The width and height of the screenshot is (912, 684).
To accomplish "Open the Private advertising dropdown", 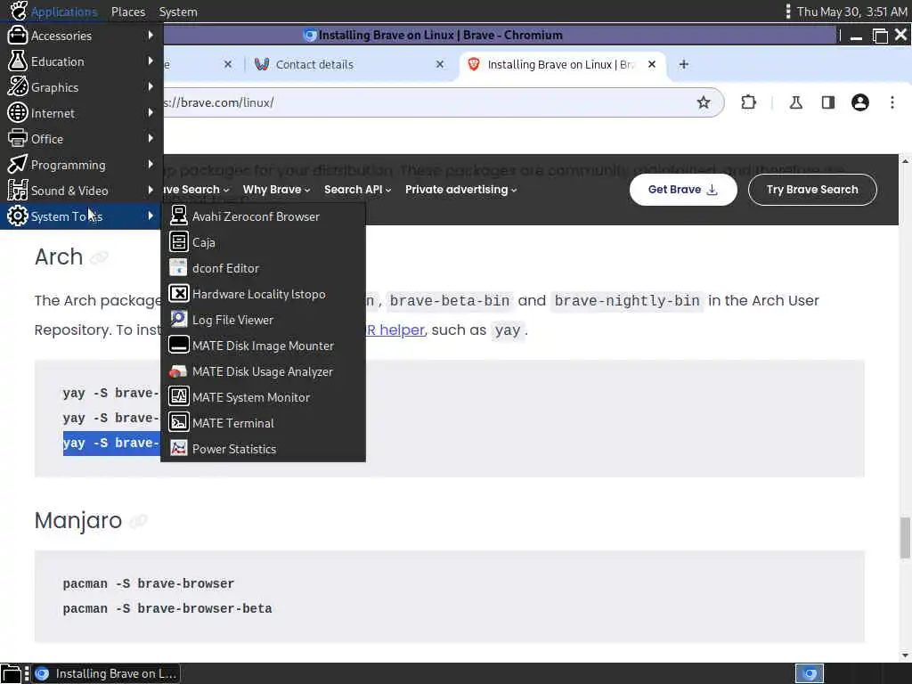I will click(x=460, y=190).
